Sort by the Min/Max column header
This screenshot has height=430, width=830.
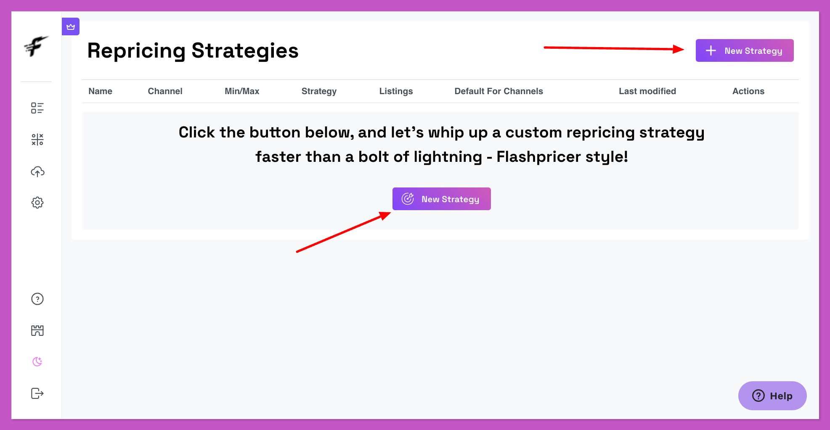pyautogui.click(x=242, y=91)
